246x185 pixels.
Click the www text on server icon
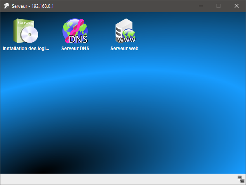(126, 40)
